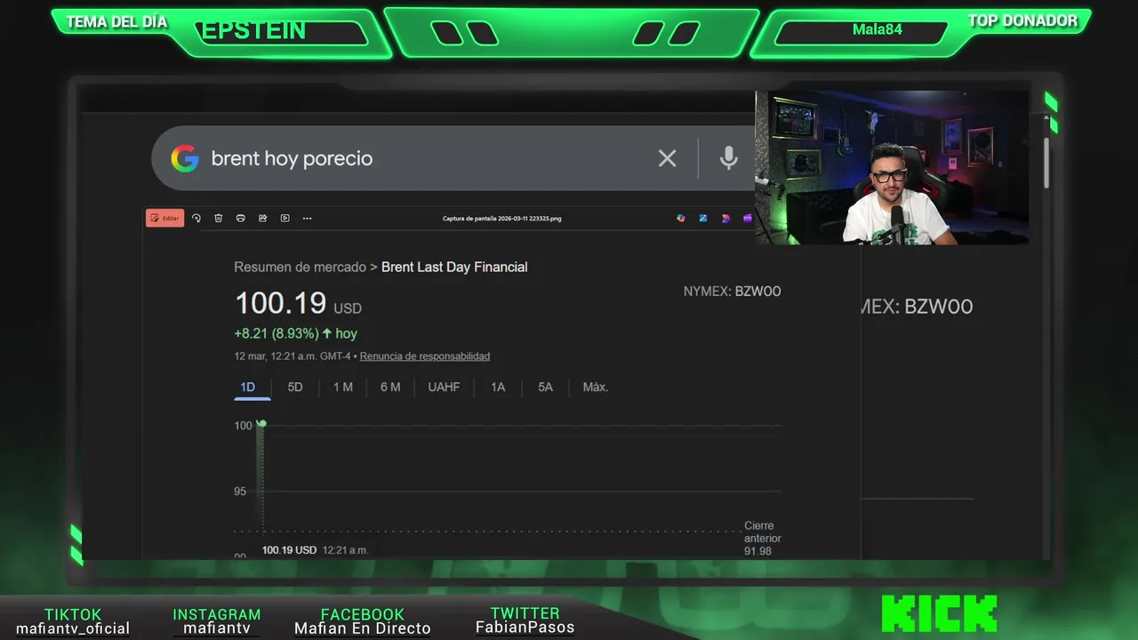Click Brent Last Day Financial title

click(x=454, y=267)
